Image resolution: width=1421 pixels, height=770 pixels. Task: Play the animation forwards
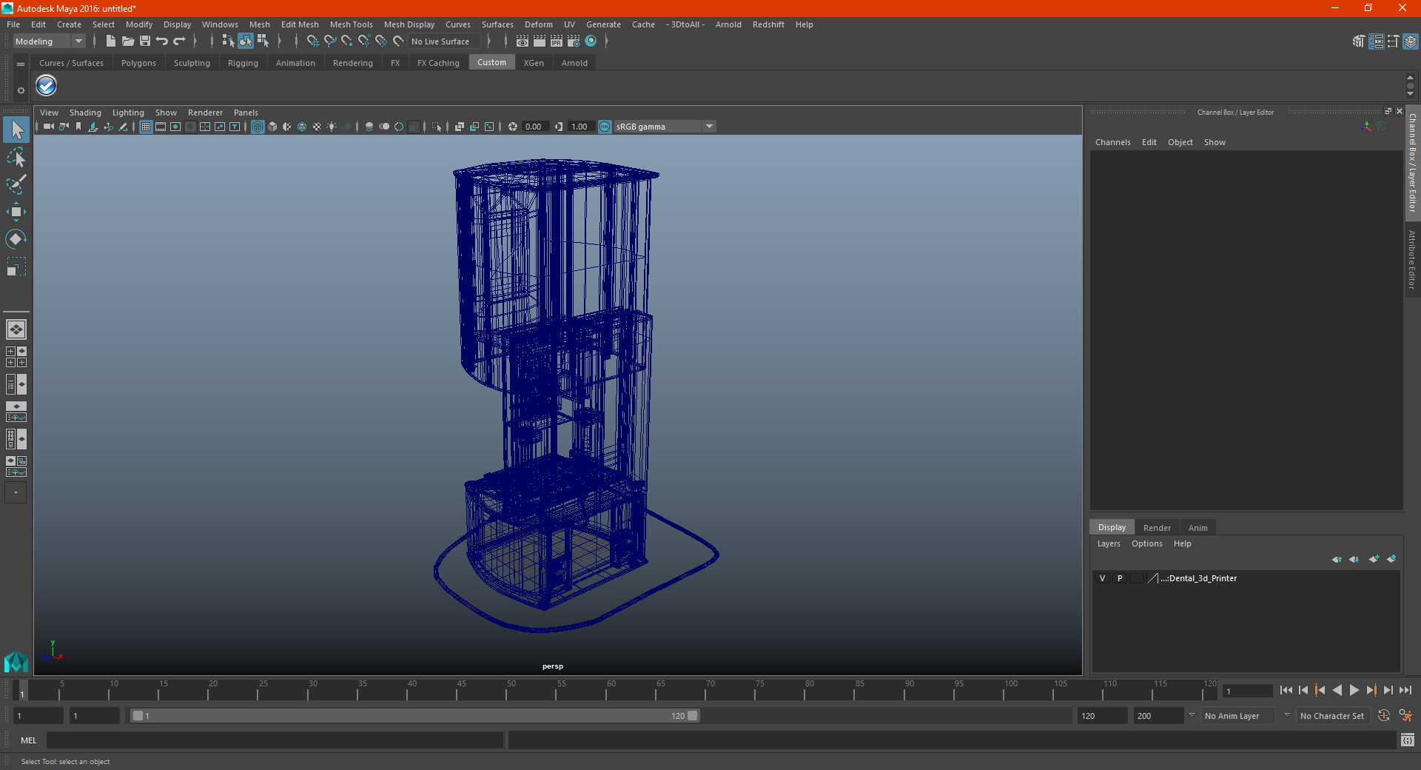point(1354,690)
